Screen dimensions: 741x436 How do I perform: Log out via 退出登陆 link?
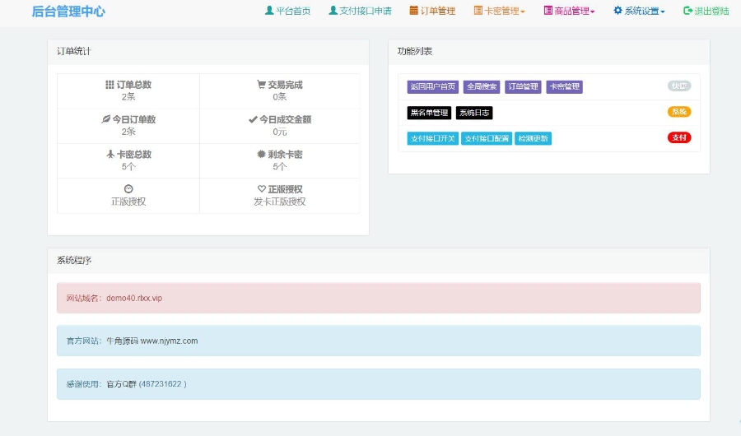[x=706, y=12]
